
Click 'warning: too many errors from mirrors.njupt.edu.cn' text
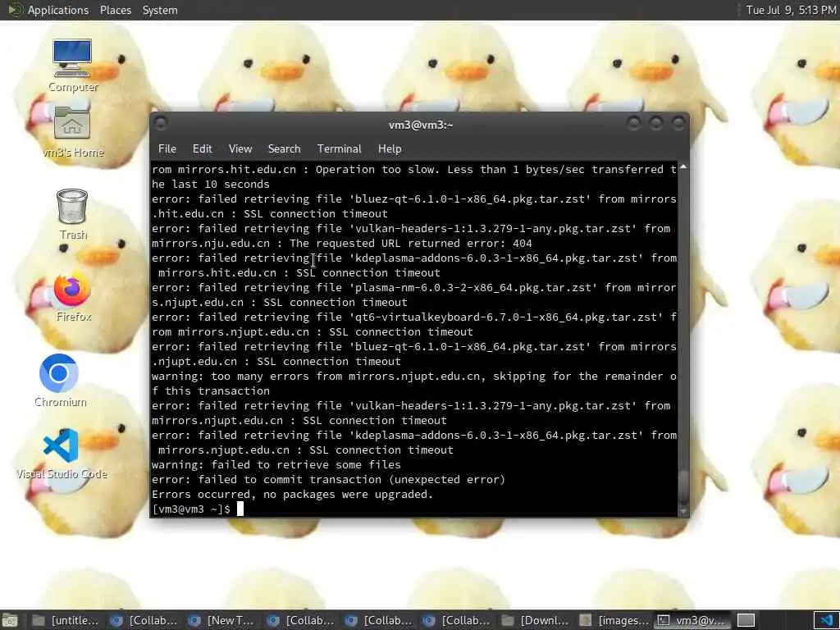pos(316,376)
